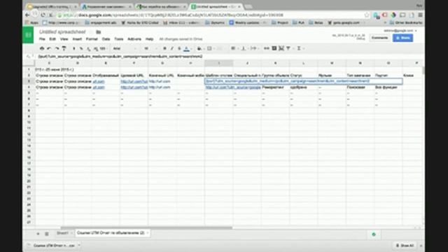Screen dimensions: 448x252
Task: Click the Undo arrow in the toolbar
Action: click(x=49, y=48)
